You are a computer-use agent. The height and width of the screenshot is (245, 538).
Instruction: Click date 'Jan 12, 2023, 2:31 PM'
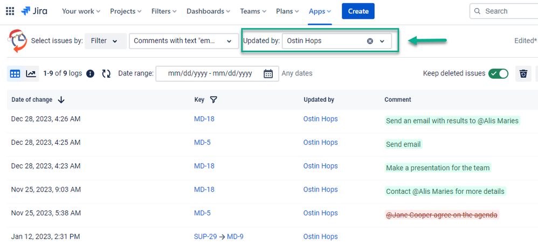pos(45,236)
